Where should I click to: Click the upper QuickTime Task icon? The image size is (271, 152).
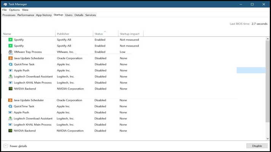[10, 64]
